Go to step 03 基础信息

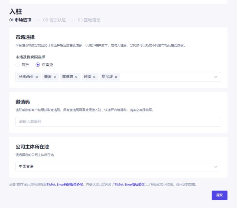pos(89,20)
